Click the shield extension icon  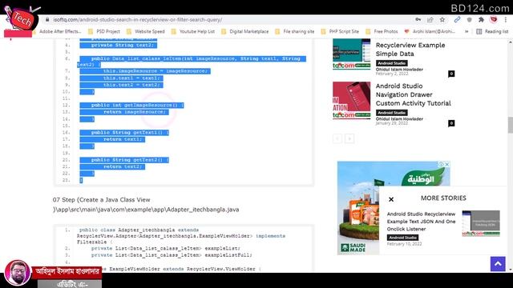[x=469, y=19]
